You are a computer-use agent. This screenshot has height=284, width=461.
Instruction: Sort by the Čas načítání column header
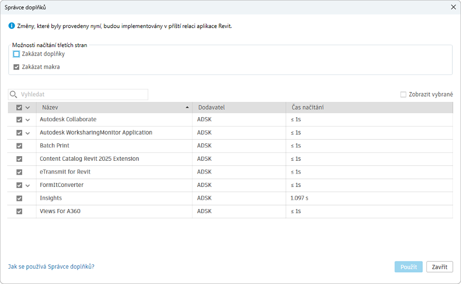pos(309,107)
